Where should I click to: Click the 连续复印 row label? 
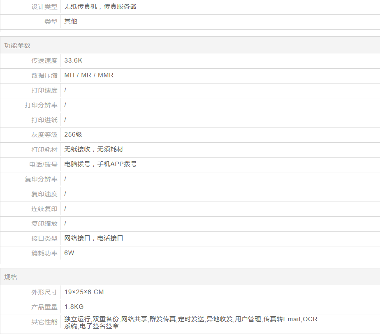44,209
